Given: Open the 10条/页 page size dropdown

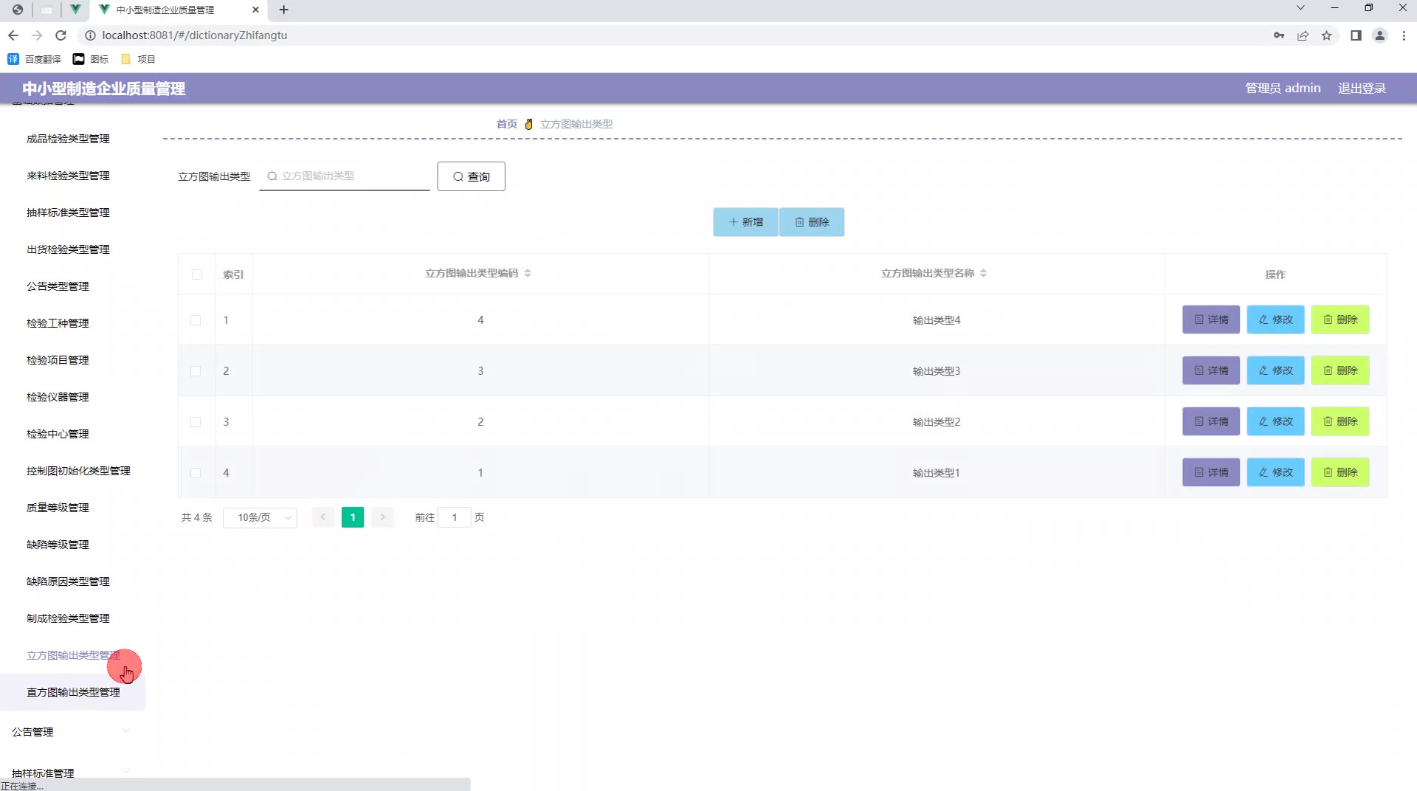Looking at the screenshot, I should pyautogui.click(x=260, y=518).
